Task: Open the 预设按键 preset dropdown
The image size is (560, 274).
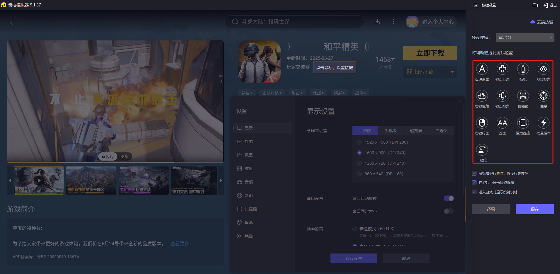Action: [x=524, y=38]
